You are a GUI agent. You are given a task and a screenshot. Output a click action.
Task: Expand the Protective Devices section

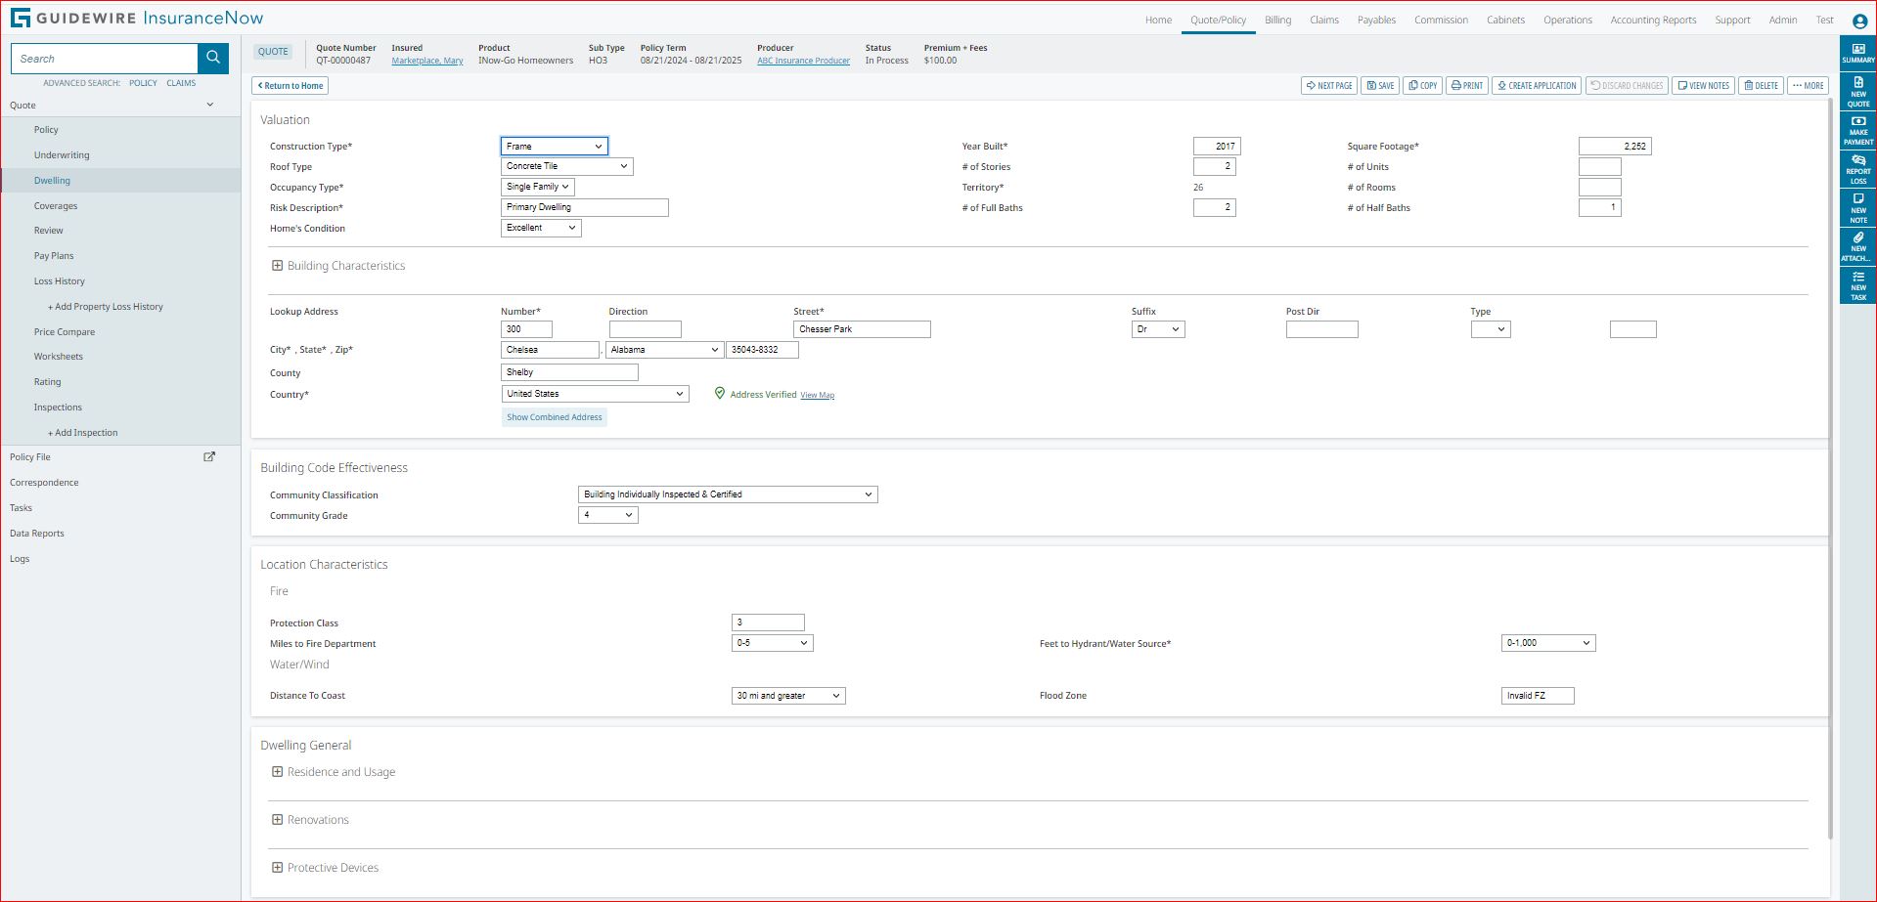click(278, 868)
